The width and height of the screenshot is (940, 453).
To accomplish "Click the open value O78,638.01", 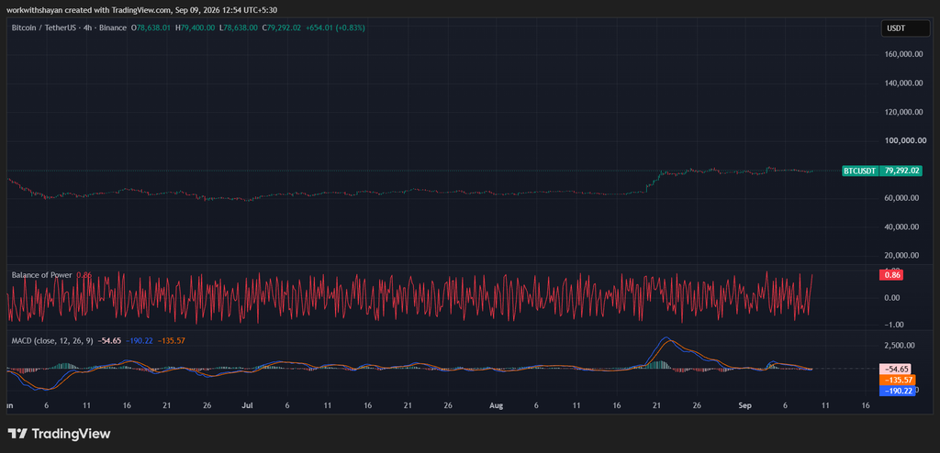I will [151, 28].
